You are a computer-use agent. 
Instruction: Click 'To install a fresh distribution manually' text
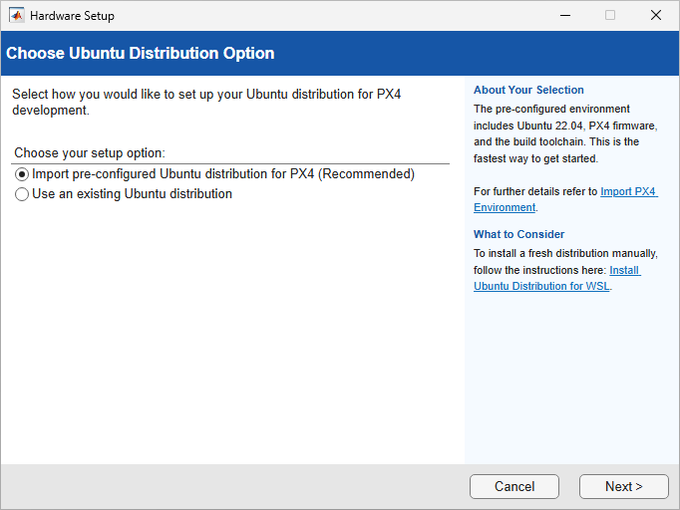click(x=565, y=253)
